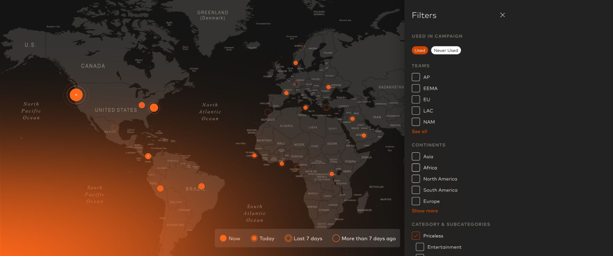Click the cluster marker labeled 2 near Panama
613x256 pixels.
148,156
